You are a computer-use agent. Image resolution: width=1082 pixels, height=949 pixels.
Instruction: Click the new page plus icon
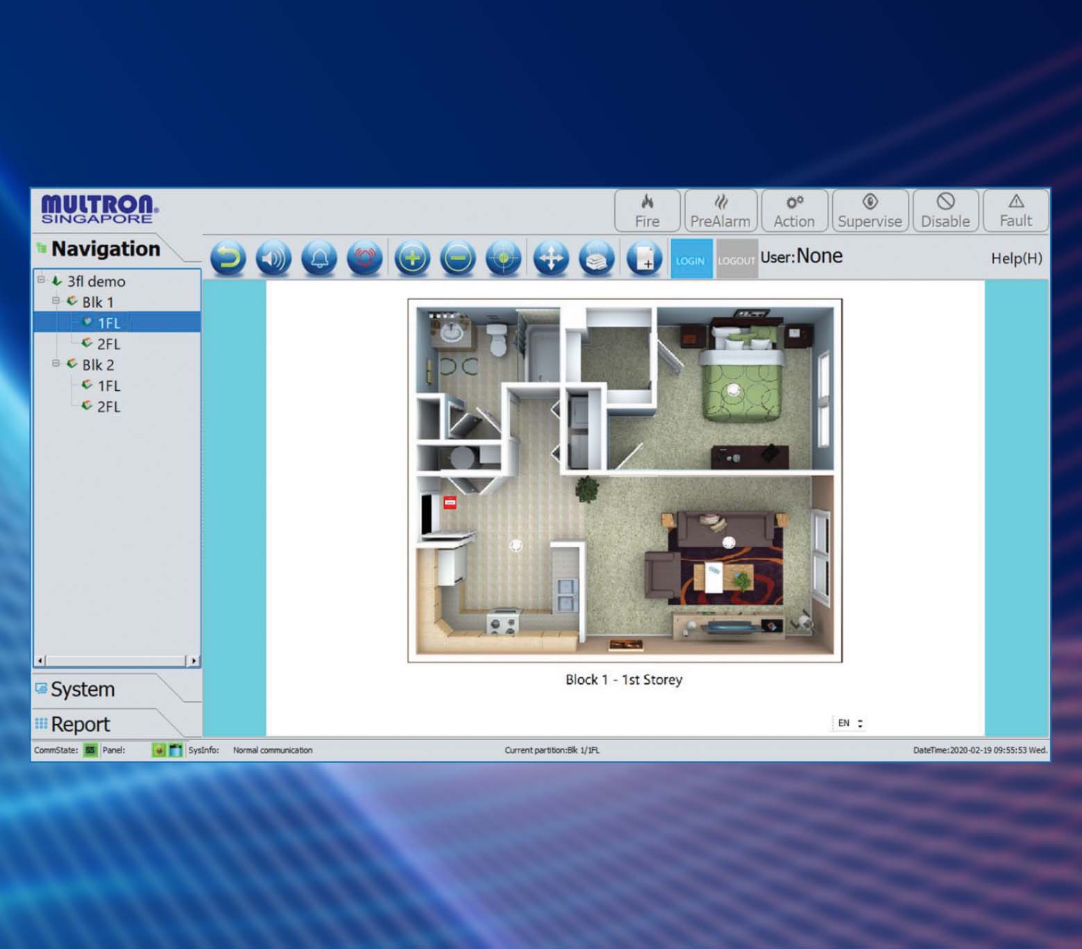pyautogui.click(x=644, y=258)
